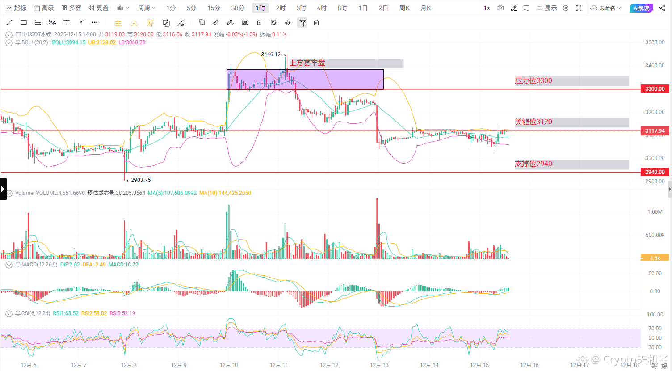Click the 筹 chip distribution button
Viewport: 672px width, 371px height.
(150, 23)
